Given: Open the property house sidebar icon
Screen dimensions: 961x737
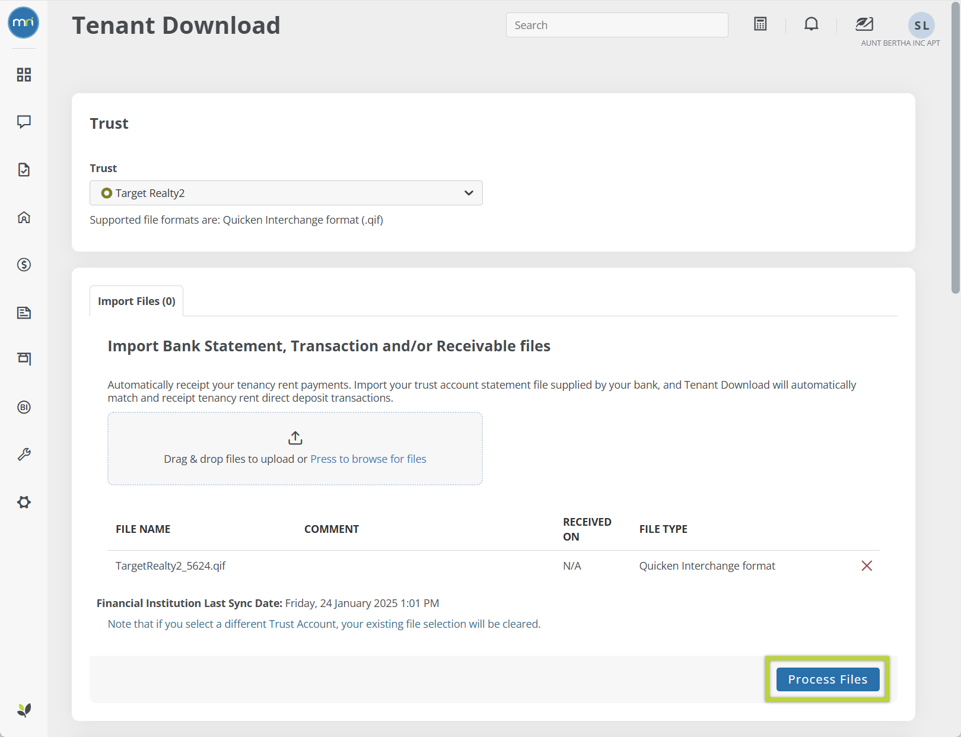Looking at the screenshot, I should 24,217.
